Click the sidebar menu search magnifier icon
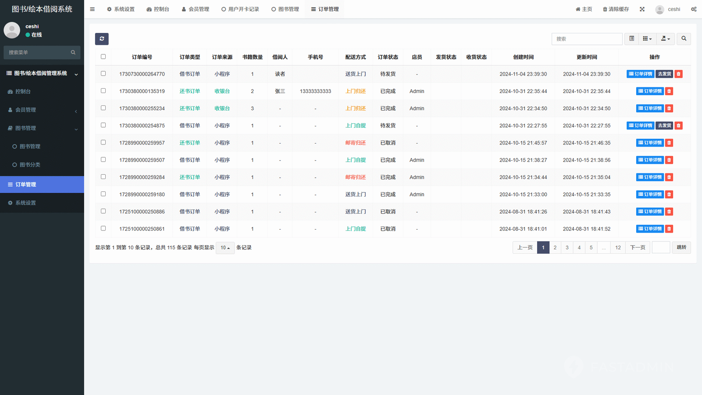Screen dimensions: 702x395 73,53
